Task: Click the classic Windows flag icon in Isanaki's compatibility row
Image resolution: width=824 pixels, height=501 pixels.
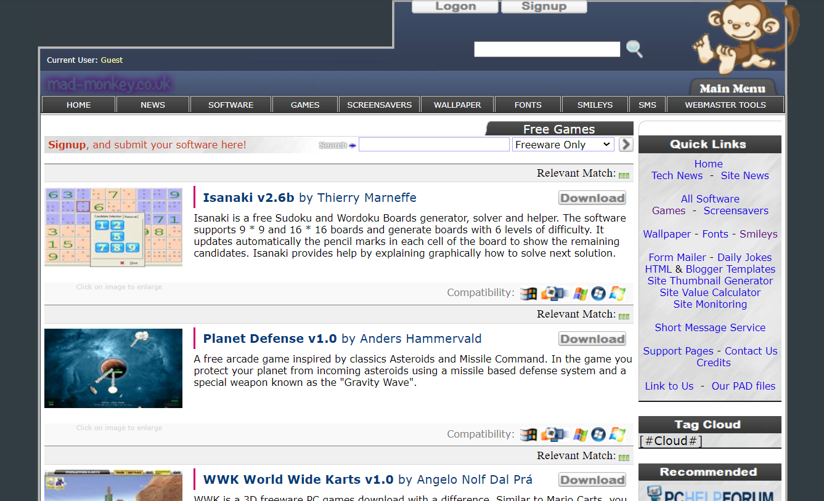Action: (x=528, y=294)
